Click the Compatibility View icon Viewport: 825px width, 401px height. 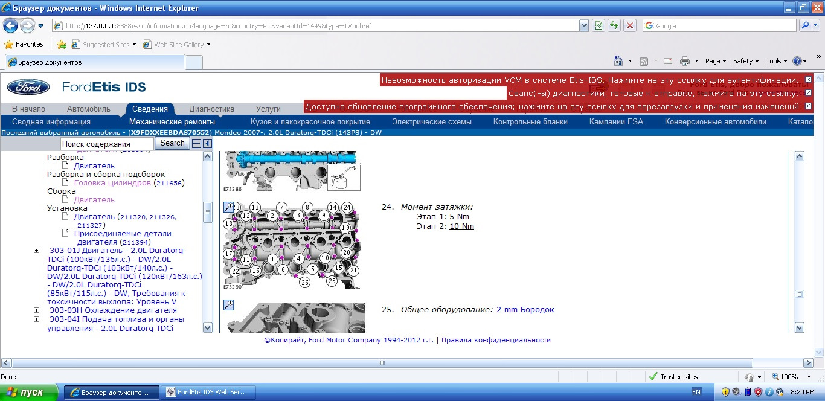point(598,26)
